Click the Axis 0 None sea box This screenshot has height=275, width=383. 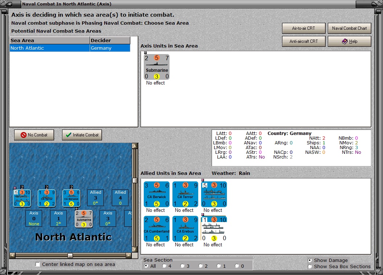(x=34, y=218)
